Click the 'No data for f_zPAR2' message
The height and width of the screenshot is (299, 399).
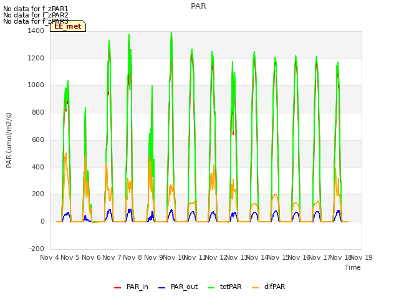point(36,15)
